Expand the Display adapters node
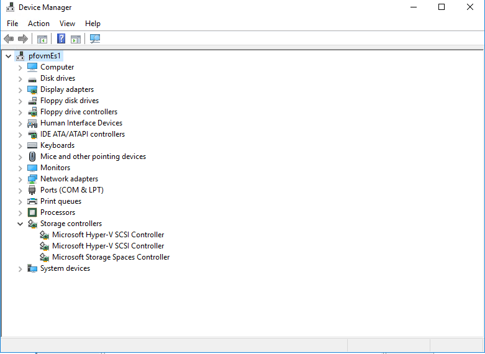This screenshot has width=485, height=354. coord(20,89)
